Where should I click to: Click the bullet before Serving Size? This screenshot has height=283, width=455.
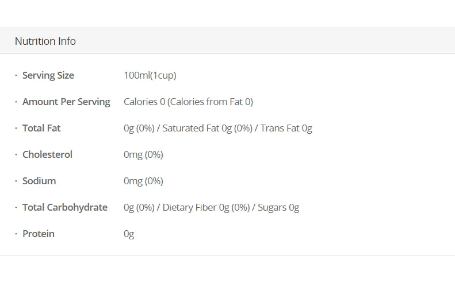tap(16, 75)
